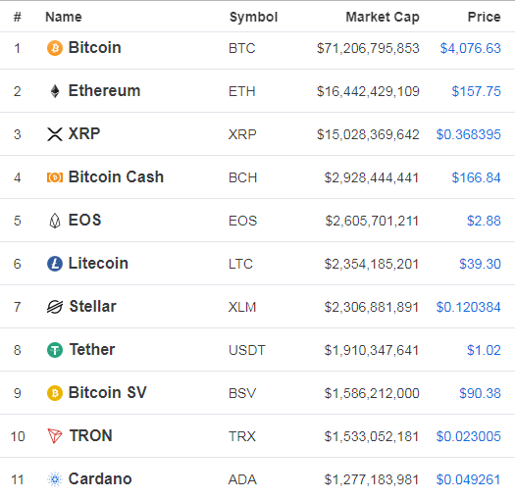Click the orange Bitcoin logo icon
515x499 pixels.
click(x=55, y=48)
